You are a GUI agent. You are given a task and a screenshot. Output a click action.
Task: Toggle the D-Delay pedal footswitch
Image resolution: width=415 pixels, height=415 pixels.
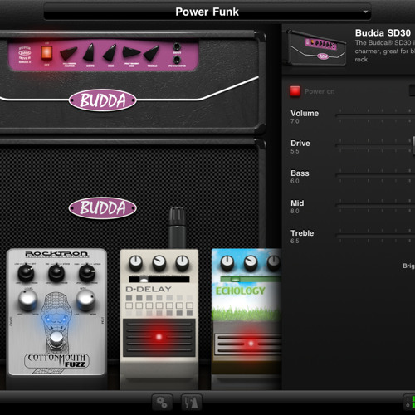pos(159,338)
